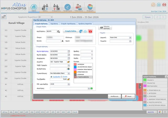Click the color wheel icon in bottom bar
The width and height of the screenshot is (168, 118).
point(160,112)
